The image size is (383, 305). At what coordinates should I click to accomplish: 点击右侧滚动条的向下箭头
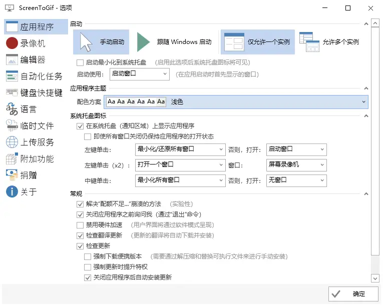coord(375,278)
